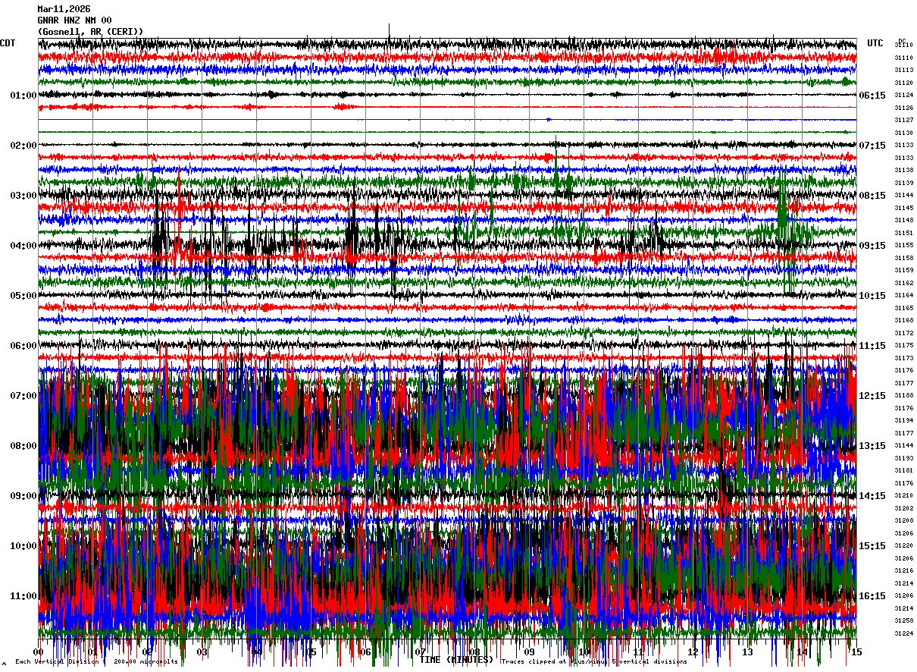Select the 11:00 CDT time label

pos(23,596)
